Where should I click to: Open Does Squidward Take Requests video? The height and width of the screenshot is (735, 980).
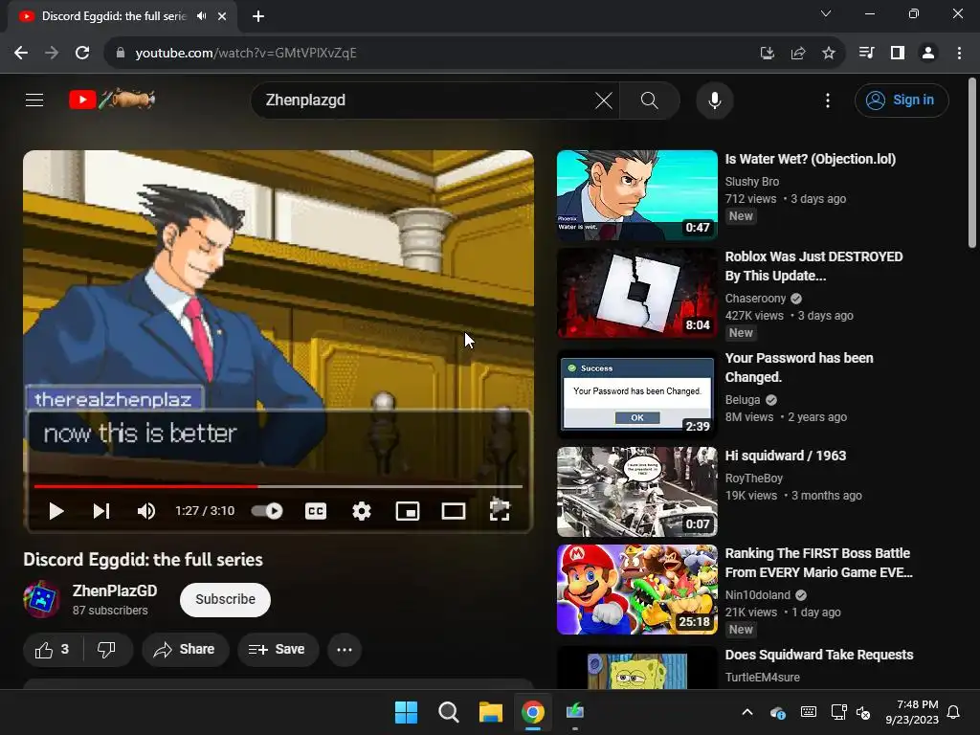819,655
